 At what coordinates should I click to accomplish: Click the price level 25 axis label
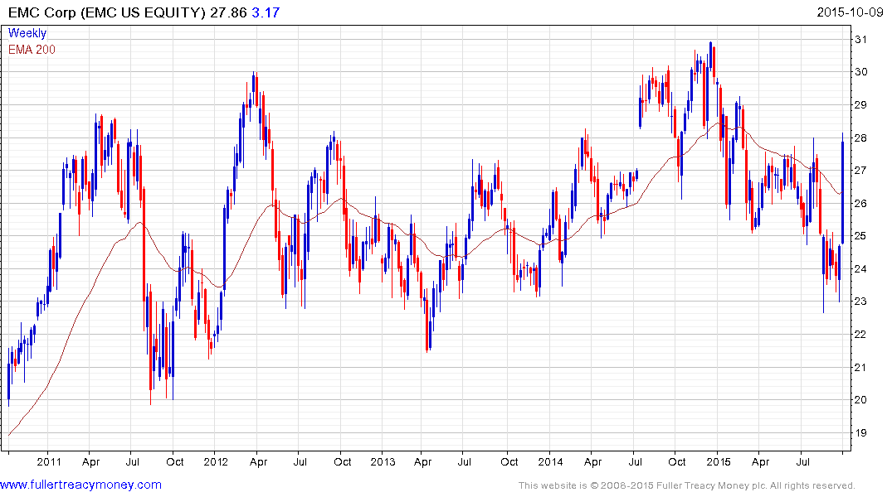coord(861,236)
